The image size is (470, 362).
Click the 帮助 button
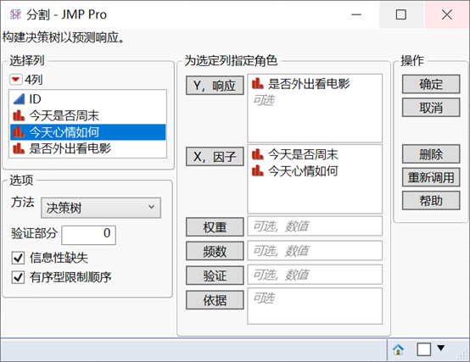pyautogui.click(x=431, y=201)
